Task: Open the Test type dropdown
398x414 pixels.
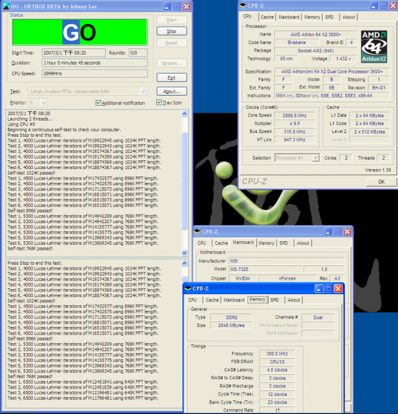Action: (144, 91)
